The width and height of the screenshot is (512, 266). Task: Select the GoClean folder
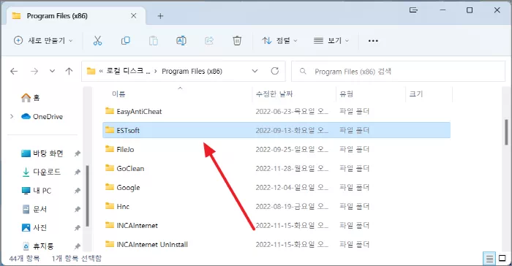coord(276,168)
